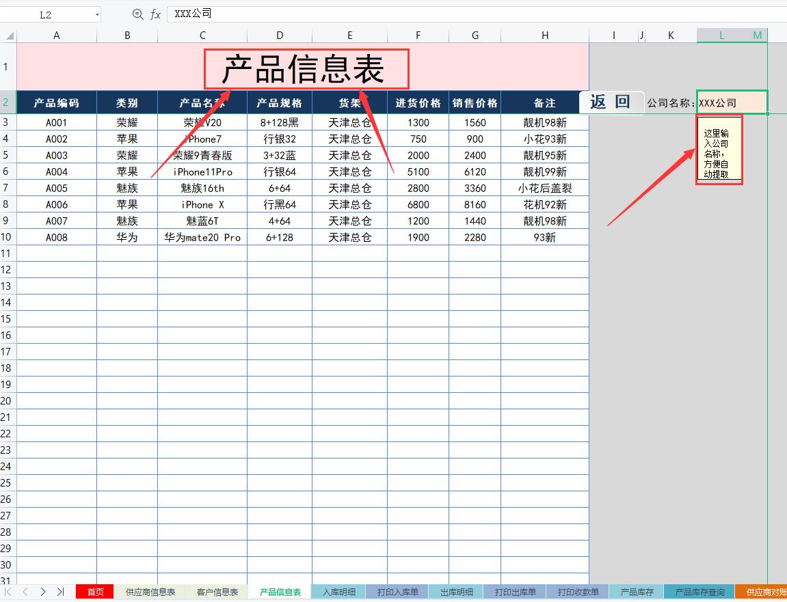Click the fx insert function icon
787x602 pixels.
pos(155,13)
